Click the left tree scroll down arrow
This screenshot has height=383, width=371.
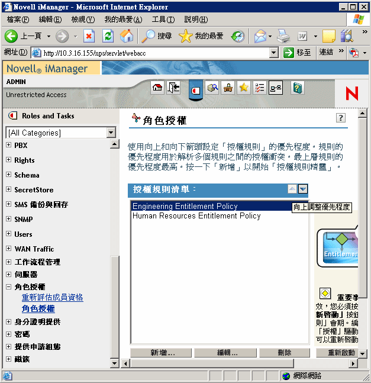114,363
